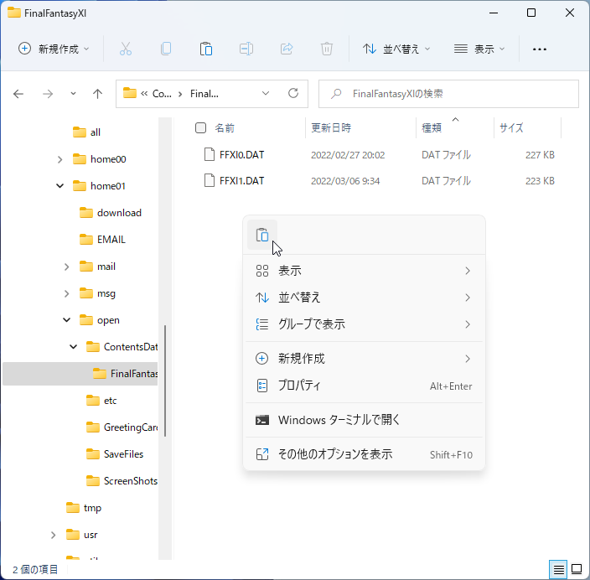Expand the usr tree folder

(53, 535)
